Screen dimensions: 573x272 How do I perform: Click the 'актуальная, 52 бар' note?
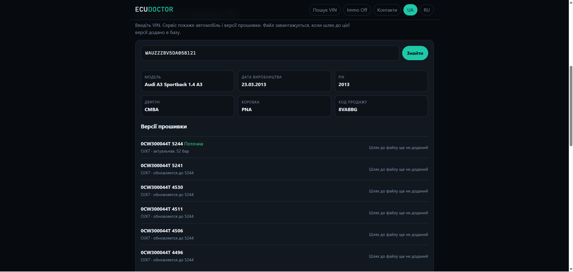tap(171, 151)
